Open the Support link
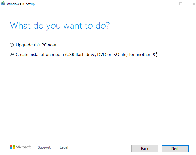Image resolution: width=196 pixels, height=155 pixels. tap(44, 147)
